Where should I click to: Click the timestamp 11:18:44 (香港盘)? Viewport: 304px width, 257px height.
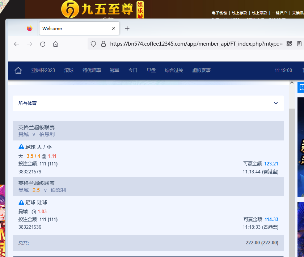[260, 172]
